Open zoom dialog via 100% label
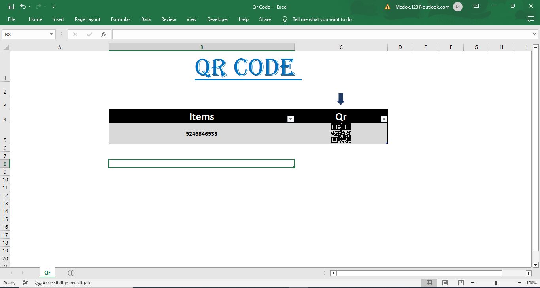Image resolution: width=540 pixels, height=288 pixels. [x=532, y=283]
